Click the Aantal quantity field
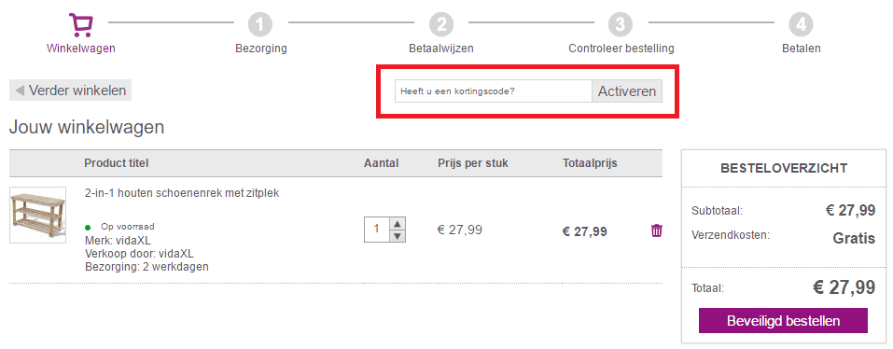This screenshot has height=349, width=893. pyautogui.click(x=377, y=230)
